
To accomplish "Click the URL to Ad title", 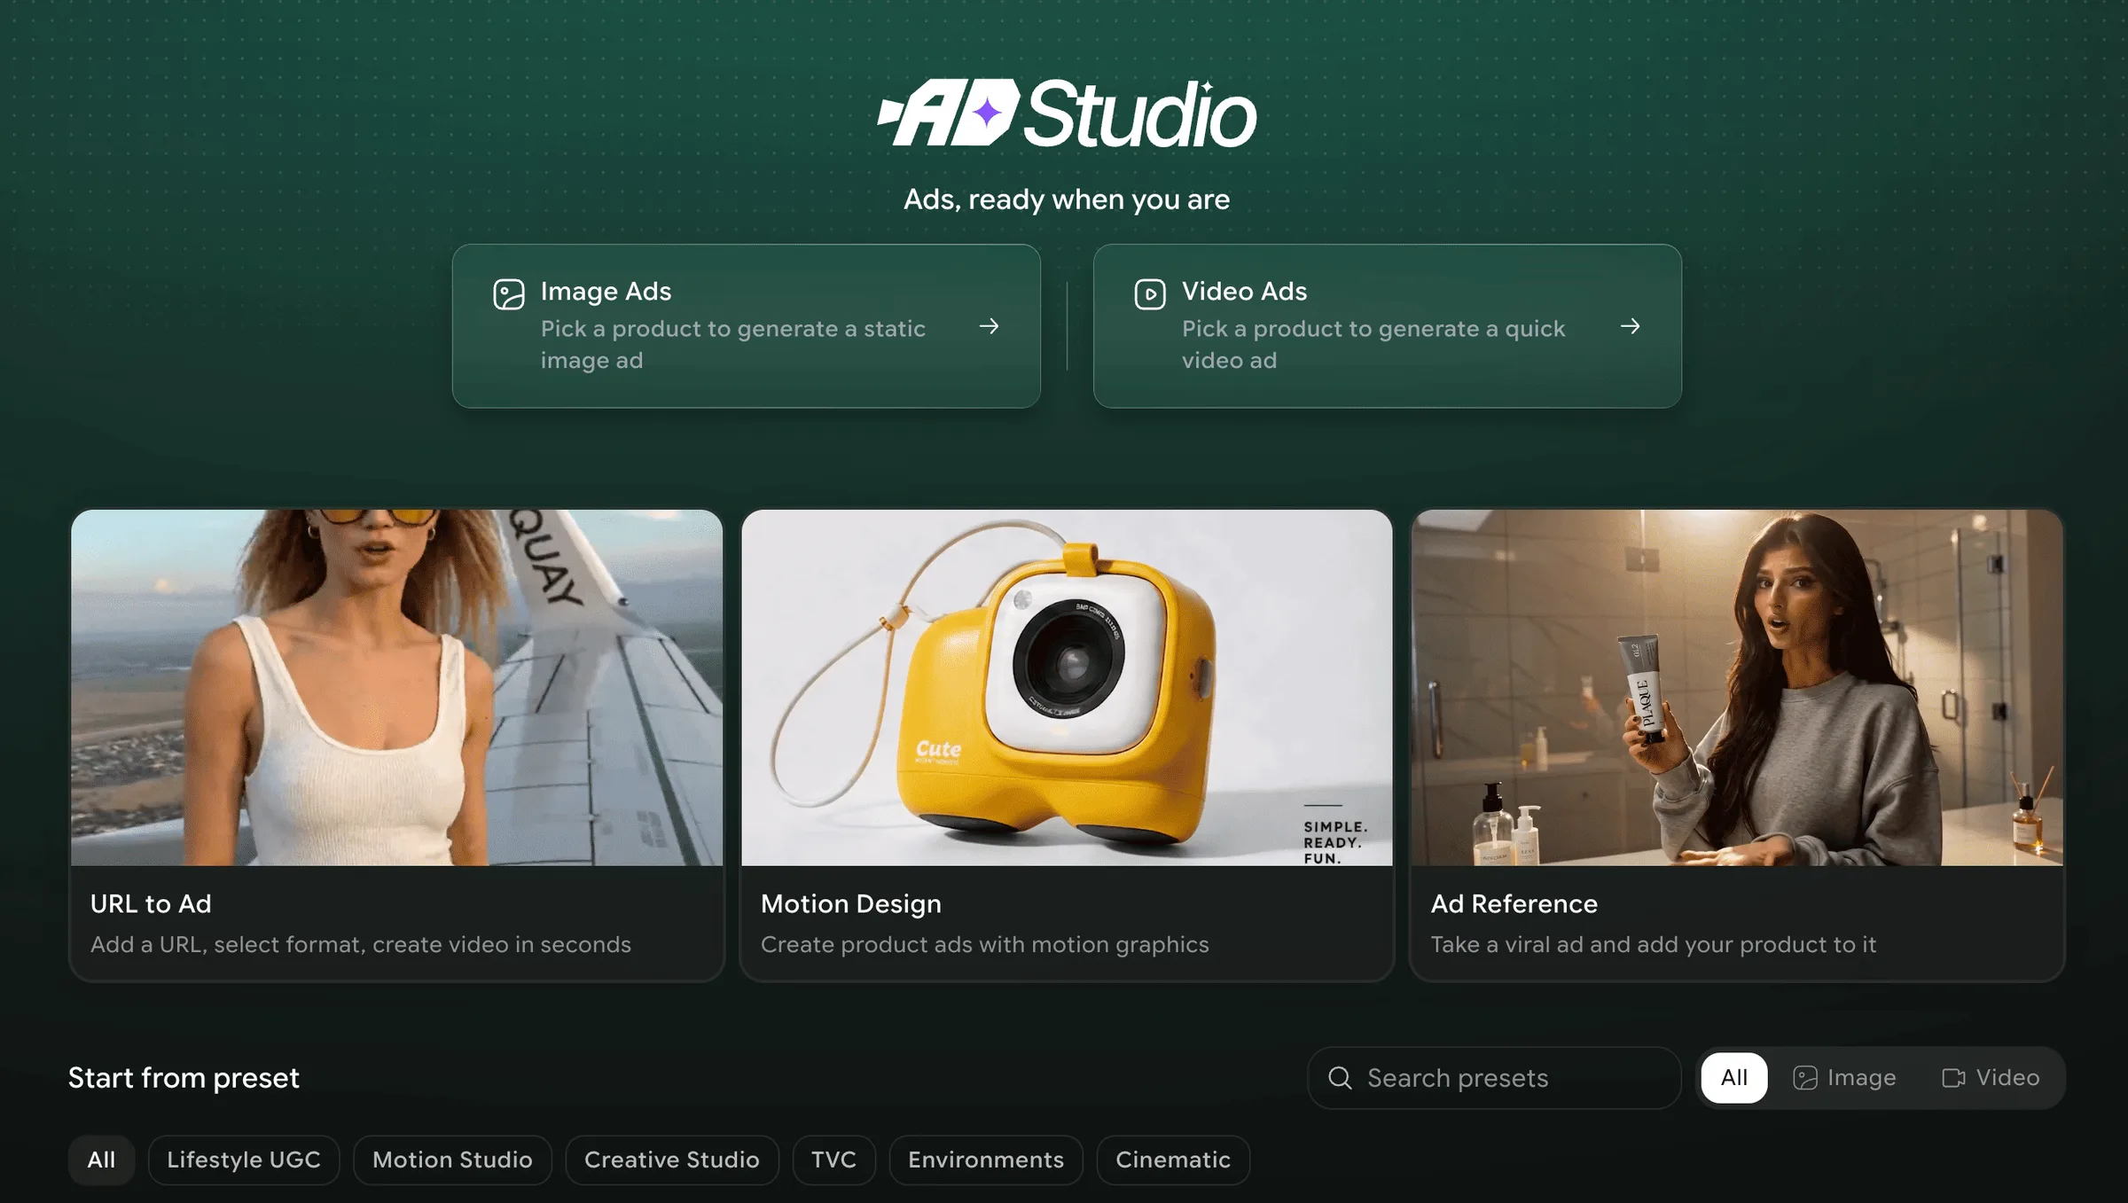I will pos(151,904).
